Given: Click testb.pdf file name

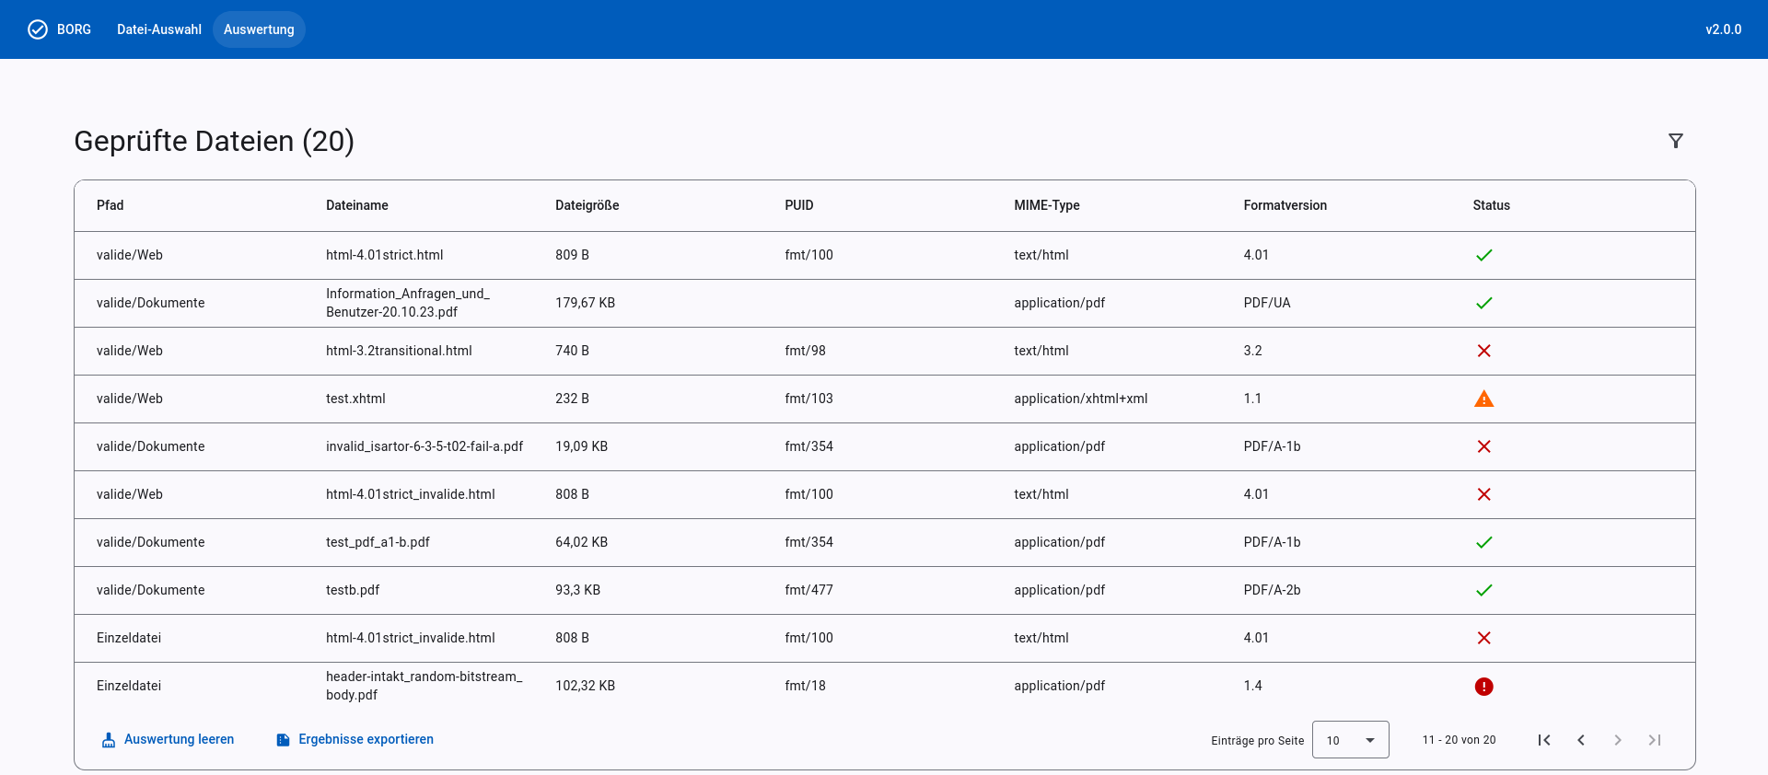Looking at the screenshot, I should pyautogui.click(x=353, y=590).
